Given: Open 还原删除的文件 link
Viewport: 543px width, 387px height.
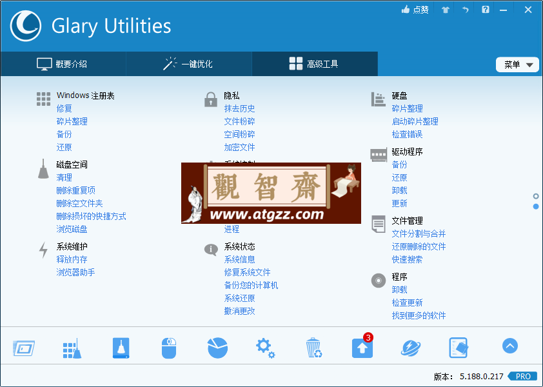Looking at the screenshot, I should pyautogui.click(x=419, y=246).
